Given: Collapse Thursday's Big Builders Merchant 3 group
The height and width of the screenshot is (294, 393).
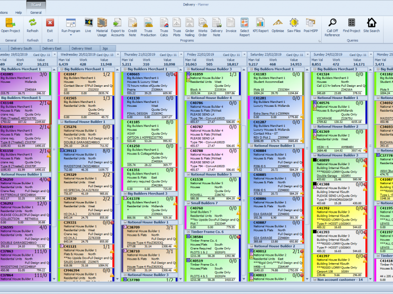Looking at the screenshot, I should tap(124, 194).
